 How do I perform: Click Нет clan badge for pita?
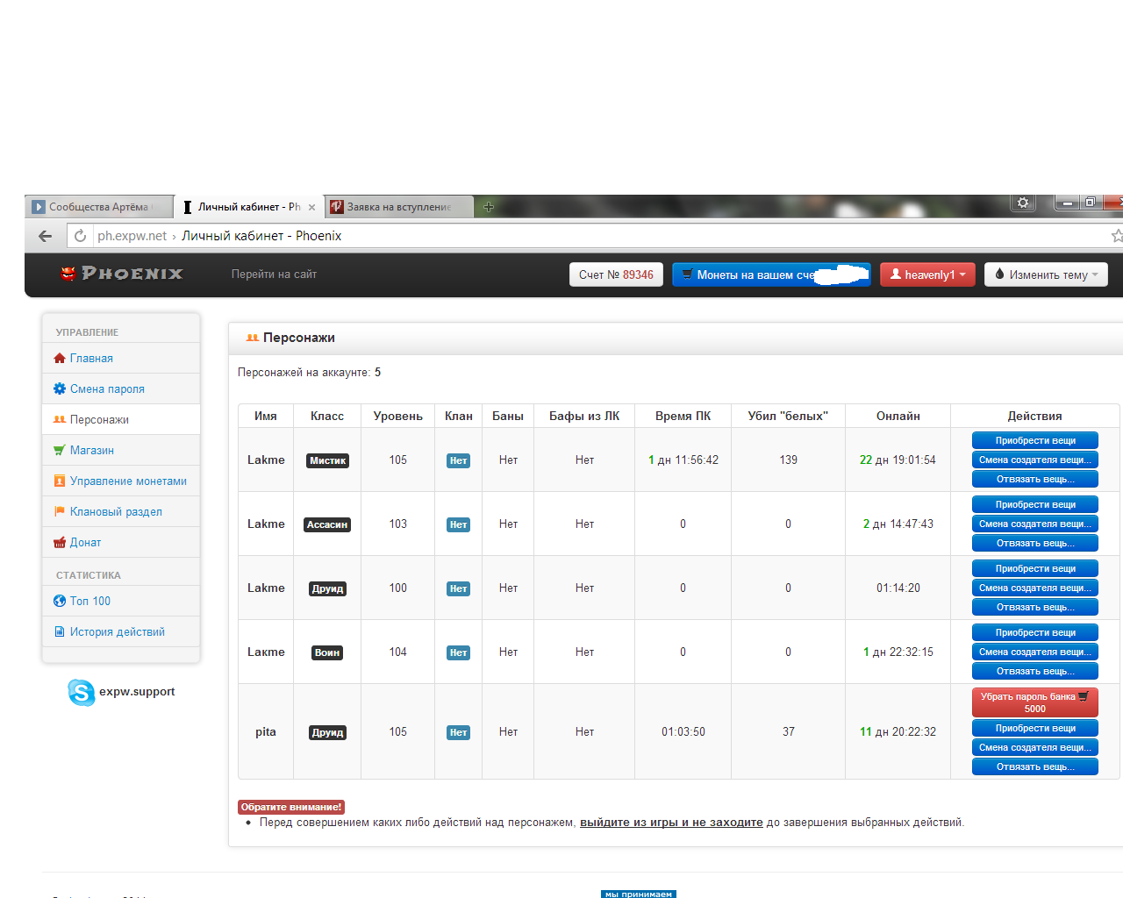coord(459,732)
